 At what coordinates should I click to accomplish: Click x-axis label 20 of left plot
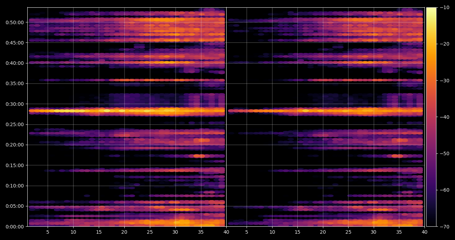pos(124,232)
